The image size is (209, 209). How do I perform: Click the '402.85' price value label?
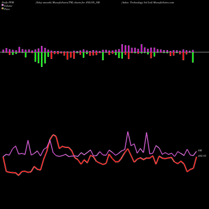(202, 156)
